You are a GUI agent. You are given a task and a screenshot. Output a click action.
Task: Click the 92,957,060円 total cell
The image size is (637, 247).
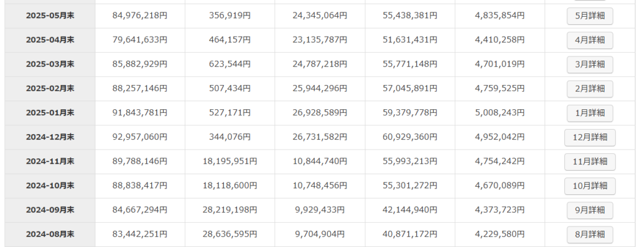[140, 138]
